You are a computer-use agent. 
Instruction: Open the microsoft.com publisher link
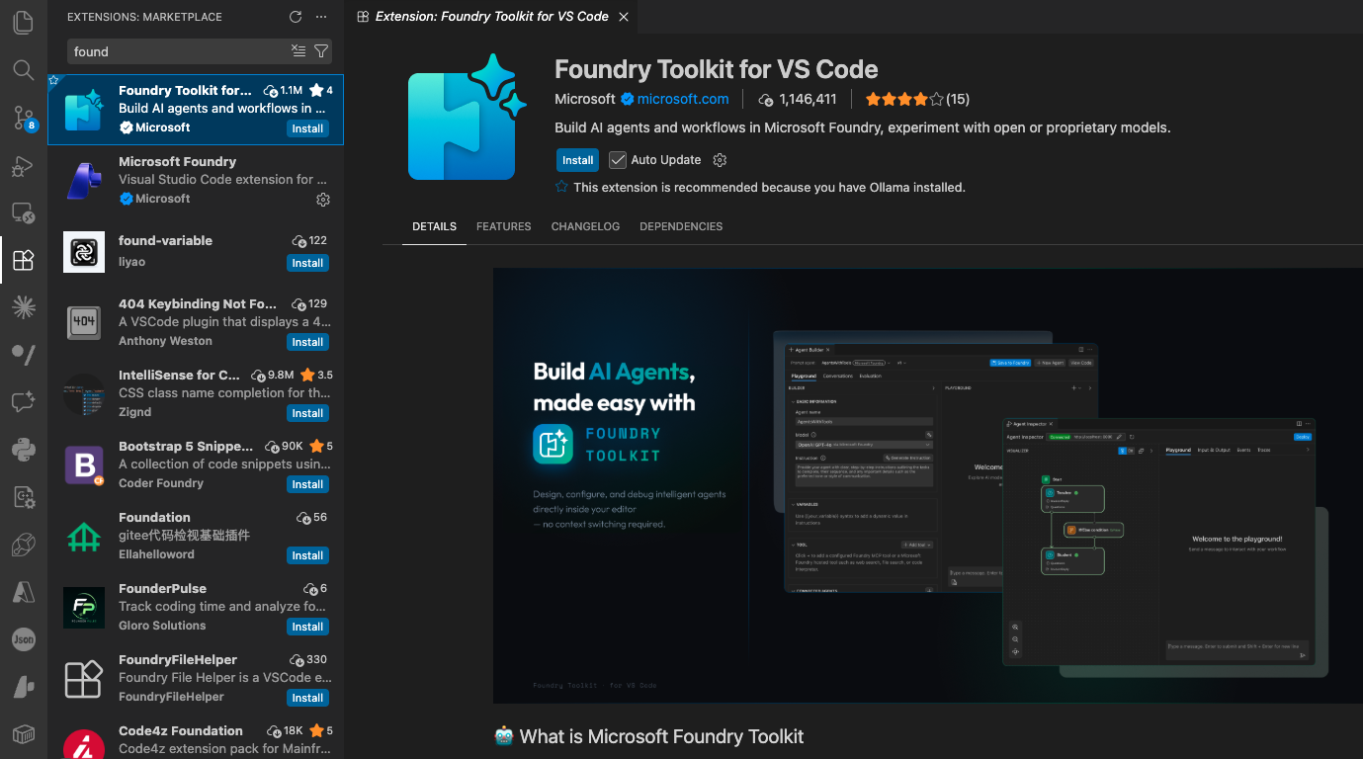click(x=683, y=99)
